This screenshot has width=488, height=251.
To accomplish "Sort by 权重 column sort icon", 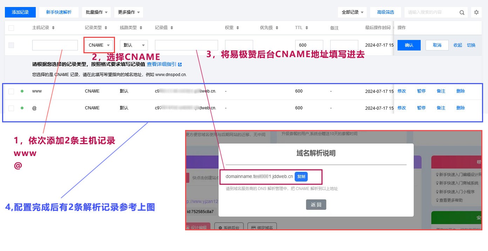I will 238,28.
